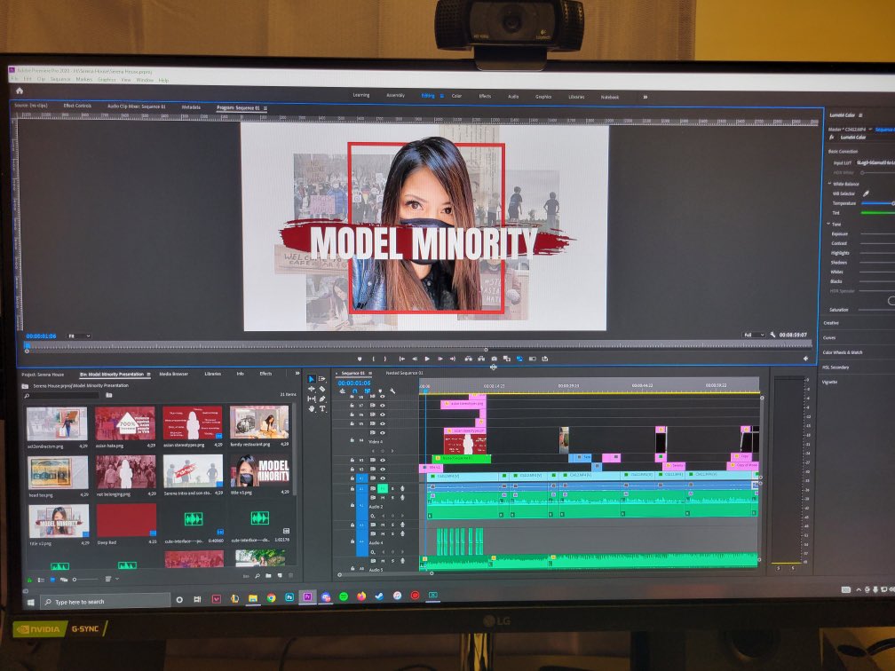Image resolution: width=895 pixels, height=671 pixels.
Task: Select the Razor tool
Action: [x=322, y=389]
